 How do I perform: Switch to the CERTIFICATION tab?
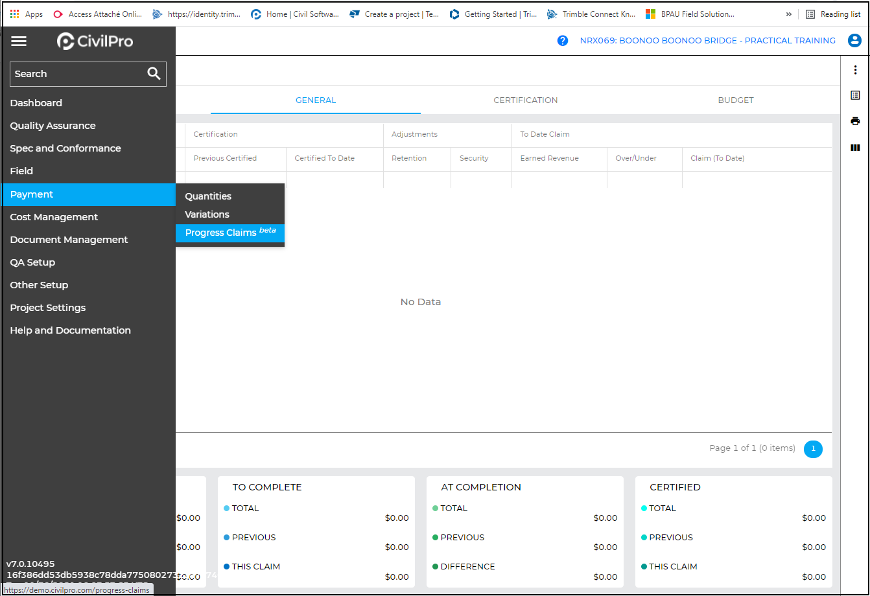click(526, 100)
